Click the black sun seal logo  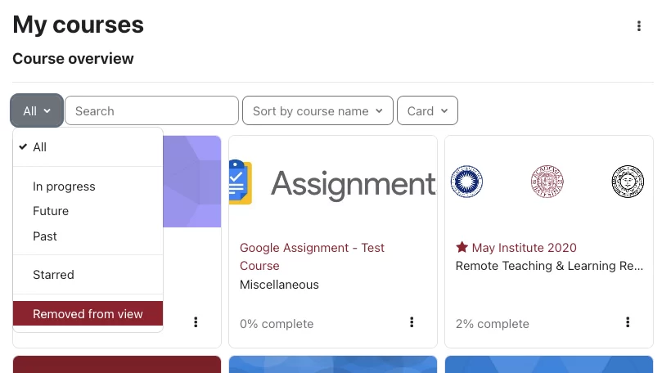(628, 182)
